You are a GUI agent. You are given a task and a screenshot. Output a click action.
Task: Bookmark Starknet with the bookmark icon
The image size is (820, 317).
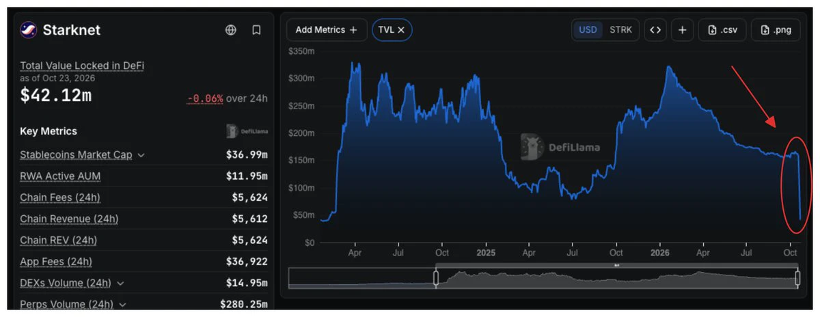point(256,30)
